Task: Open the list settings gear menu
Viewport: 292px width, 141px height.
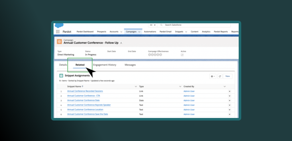Action: (213, 76)
